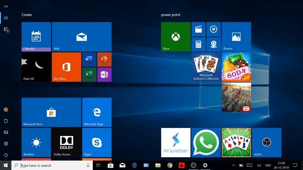303x170 pixels.
Task: Open the HP JumpStart tile
Action: pyautogui.click(x=176, y=143)
